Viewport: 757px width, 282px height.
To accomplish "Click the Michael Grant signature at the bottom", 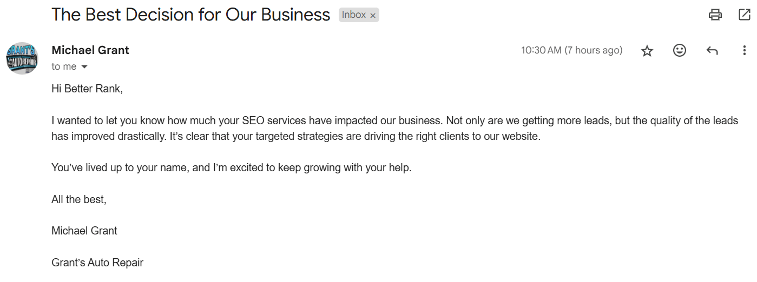I will tap(84, 231).
